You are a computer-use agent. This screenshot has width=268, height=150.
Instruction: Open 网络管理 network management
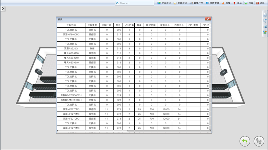click(212, 3)
